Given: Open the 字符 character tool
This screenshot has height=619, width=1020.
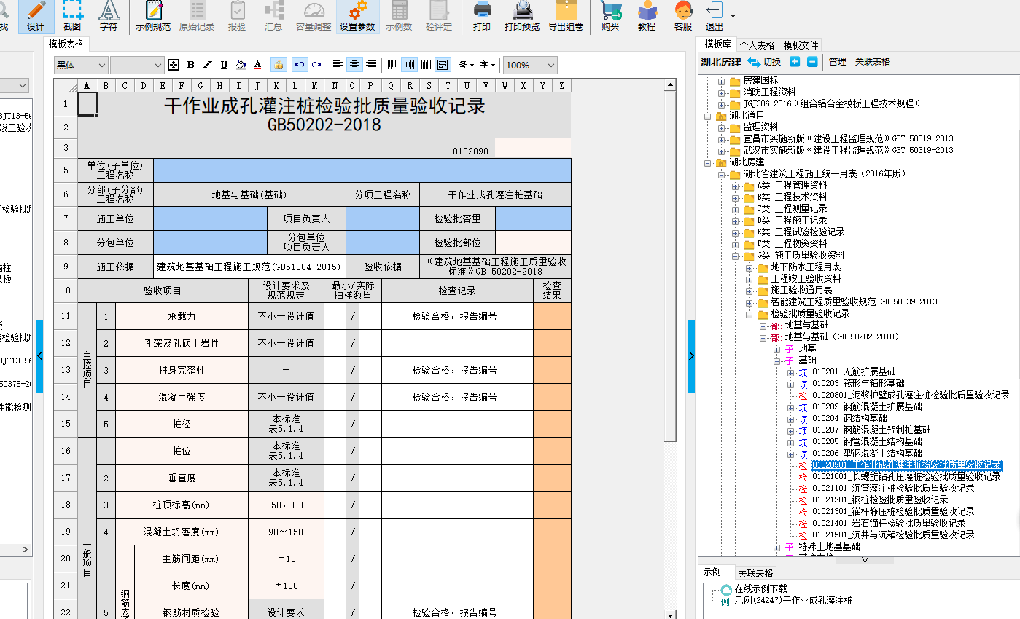Looking at the screenshot, I should (109, 17).
